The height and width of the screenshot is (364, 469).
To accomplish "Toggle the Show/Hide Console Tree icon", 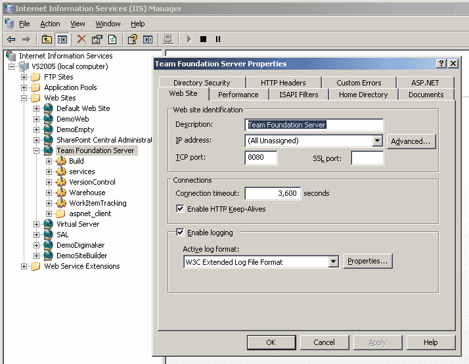I will click(62, 39).
